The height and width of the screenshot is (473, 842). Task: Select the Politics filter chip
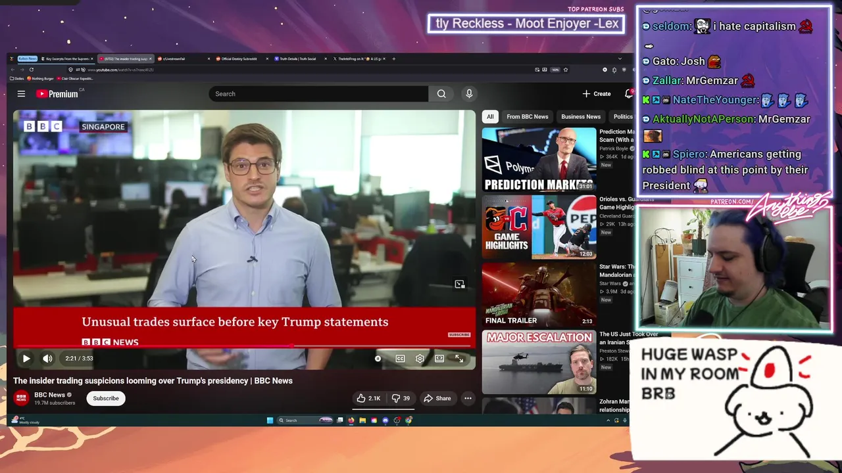click(622, 116)
